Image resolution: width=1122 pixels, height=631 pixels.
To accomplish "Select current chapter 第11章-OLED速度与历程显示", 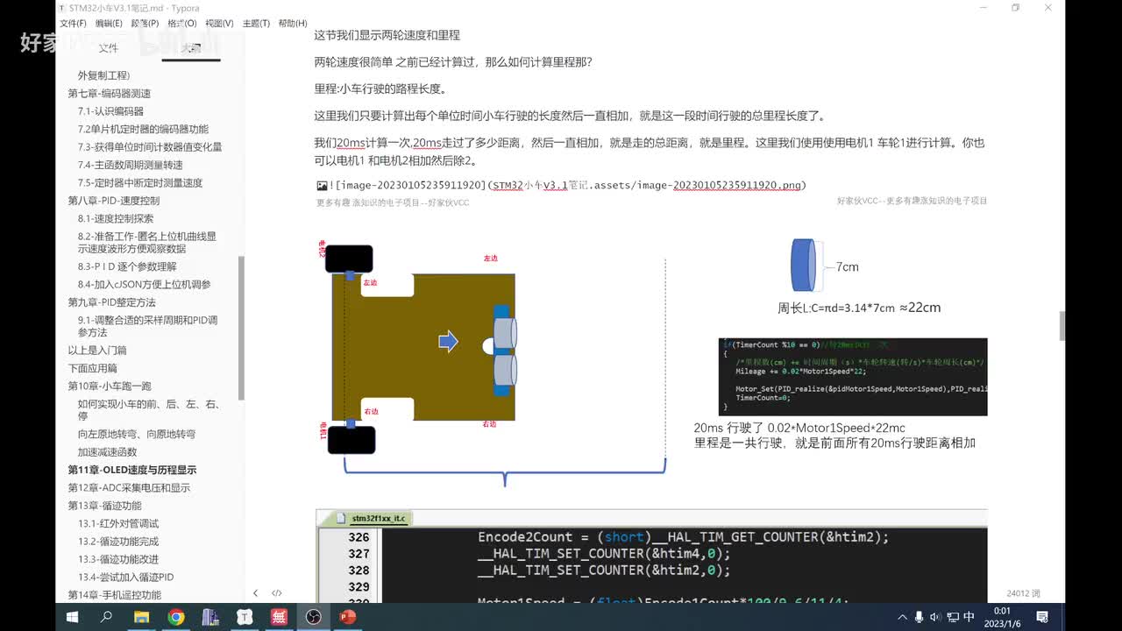I will pyautogui.click(x=132, y=470).
